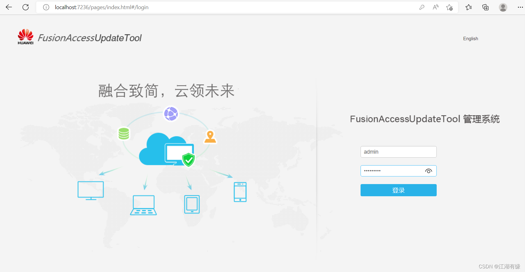Focus the admin username field

[398, 152]
